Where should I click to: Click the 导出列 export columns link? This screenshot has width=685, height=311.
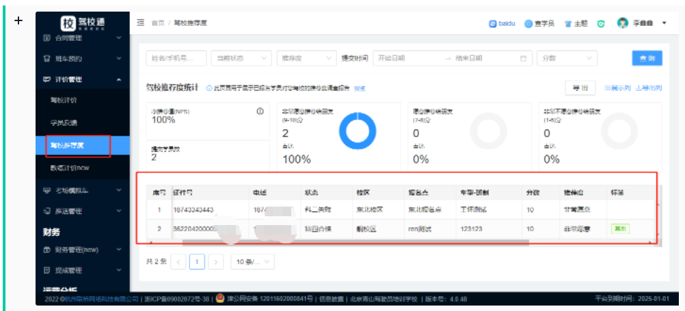click(x=649, y=88)
